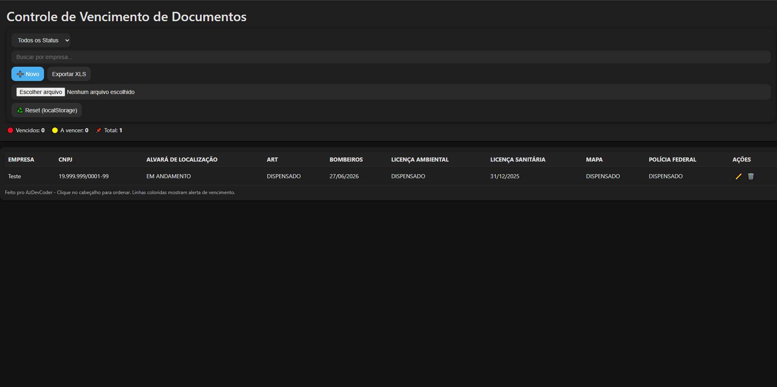This screenshot has width=777, height=387.
Task: Sort by the MAPA column header
Action: (x=594, y=160)
